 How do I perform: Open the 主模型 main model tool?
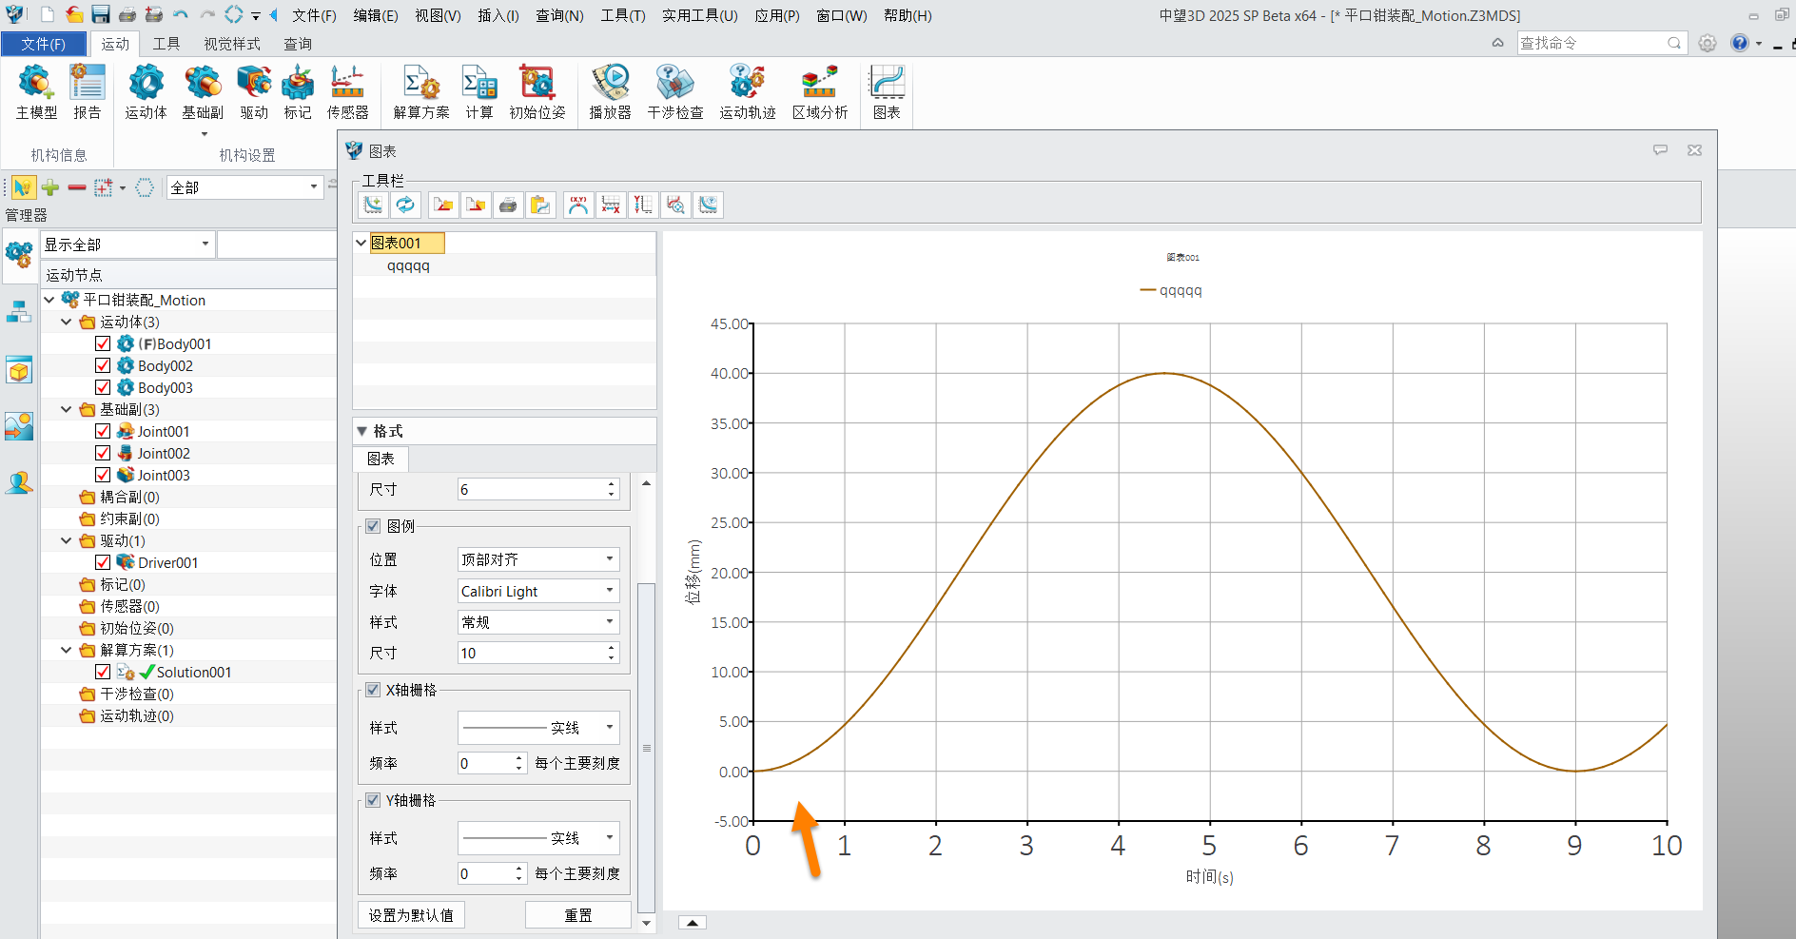tap(36, 92)
